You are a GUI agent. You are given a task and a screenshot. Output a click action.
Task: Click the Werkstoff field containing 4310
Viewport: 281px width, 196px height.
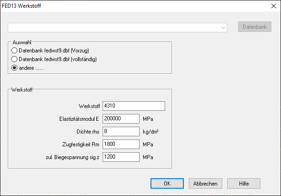(x=134, y=106)
